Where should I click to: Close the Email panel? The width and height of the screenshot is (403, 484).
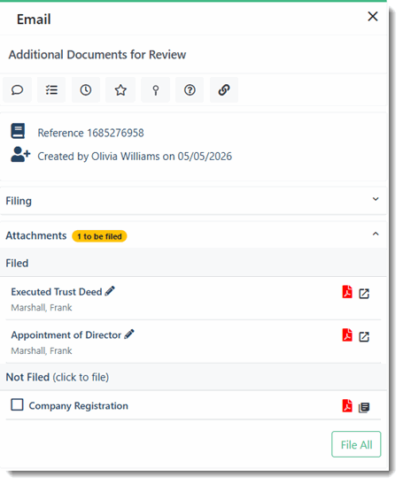point(373,16)
